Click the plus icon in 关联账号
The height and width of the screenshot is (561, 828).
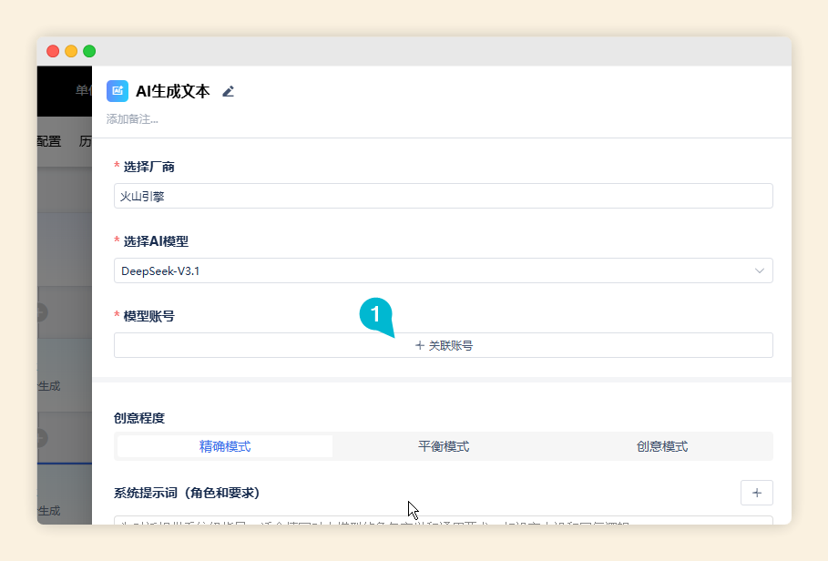420,346
